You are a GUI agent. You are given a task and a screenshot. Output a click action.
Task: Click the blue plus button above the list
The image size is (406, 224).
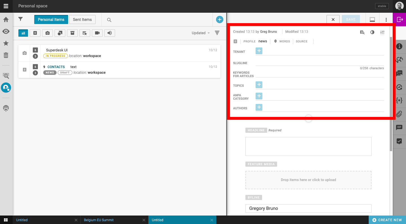(220, 19)
